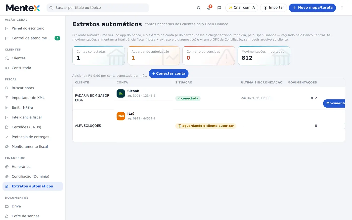The height and width of the screenshot is (220, 352).
Task: Open Emitir NFS-e in sidebar
Action: click(x=33, y=108)
